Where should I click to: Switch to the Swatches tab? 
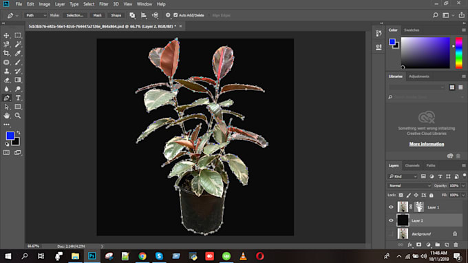coord(412,30)
